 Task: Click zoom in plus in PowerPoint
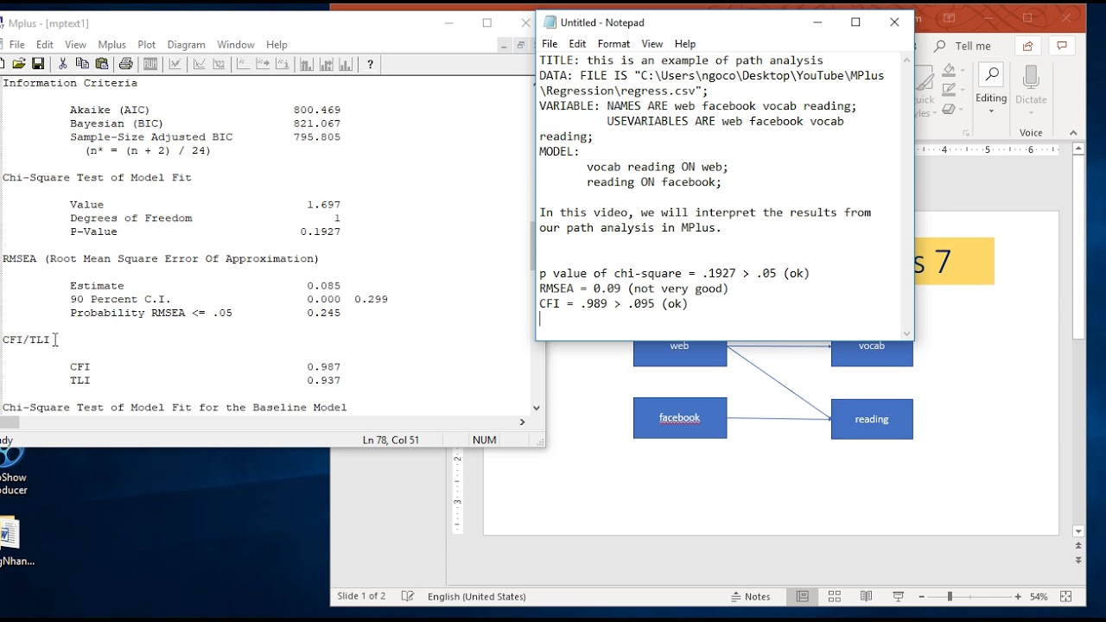coord(1018,597)
